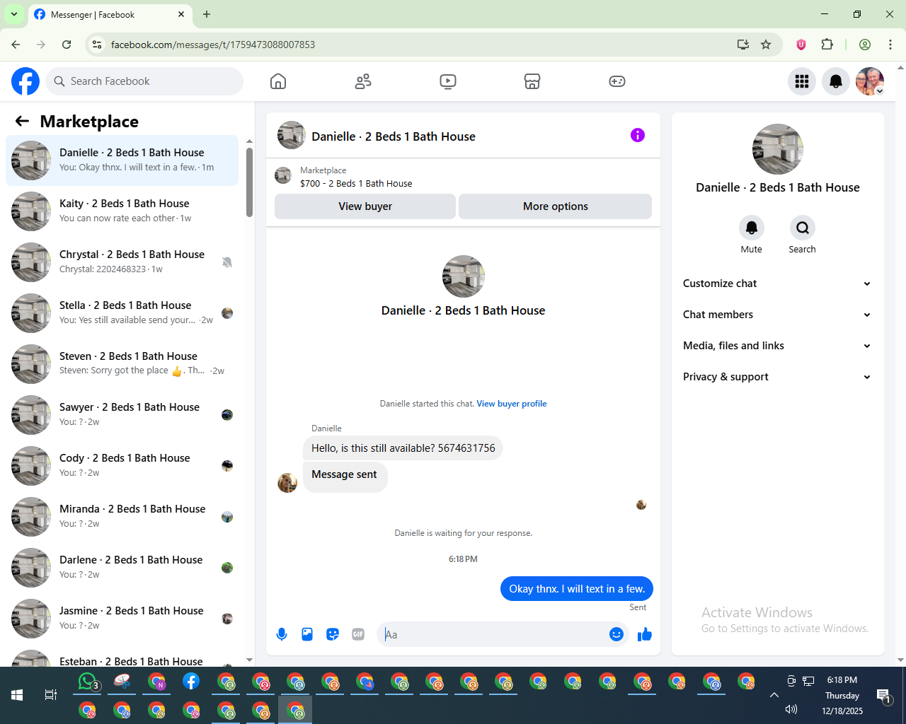Image resolution: width=906 pixels, height=724 pixels.
Task: Open Jasmine's conversation in the list
Action: (x=122, y=619)
